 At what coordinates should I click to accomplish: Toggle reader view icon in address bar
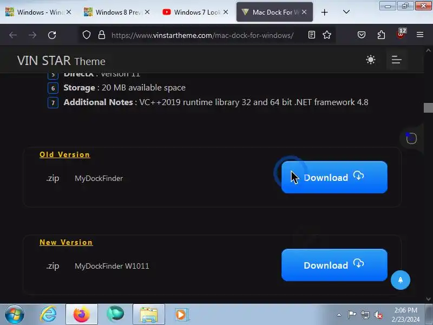312,35
